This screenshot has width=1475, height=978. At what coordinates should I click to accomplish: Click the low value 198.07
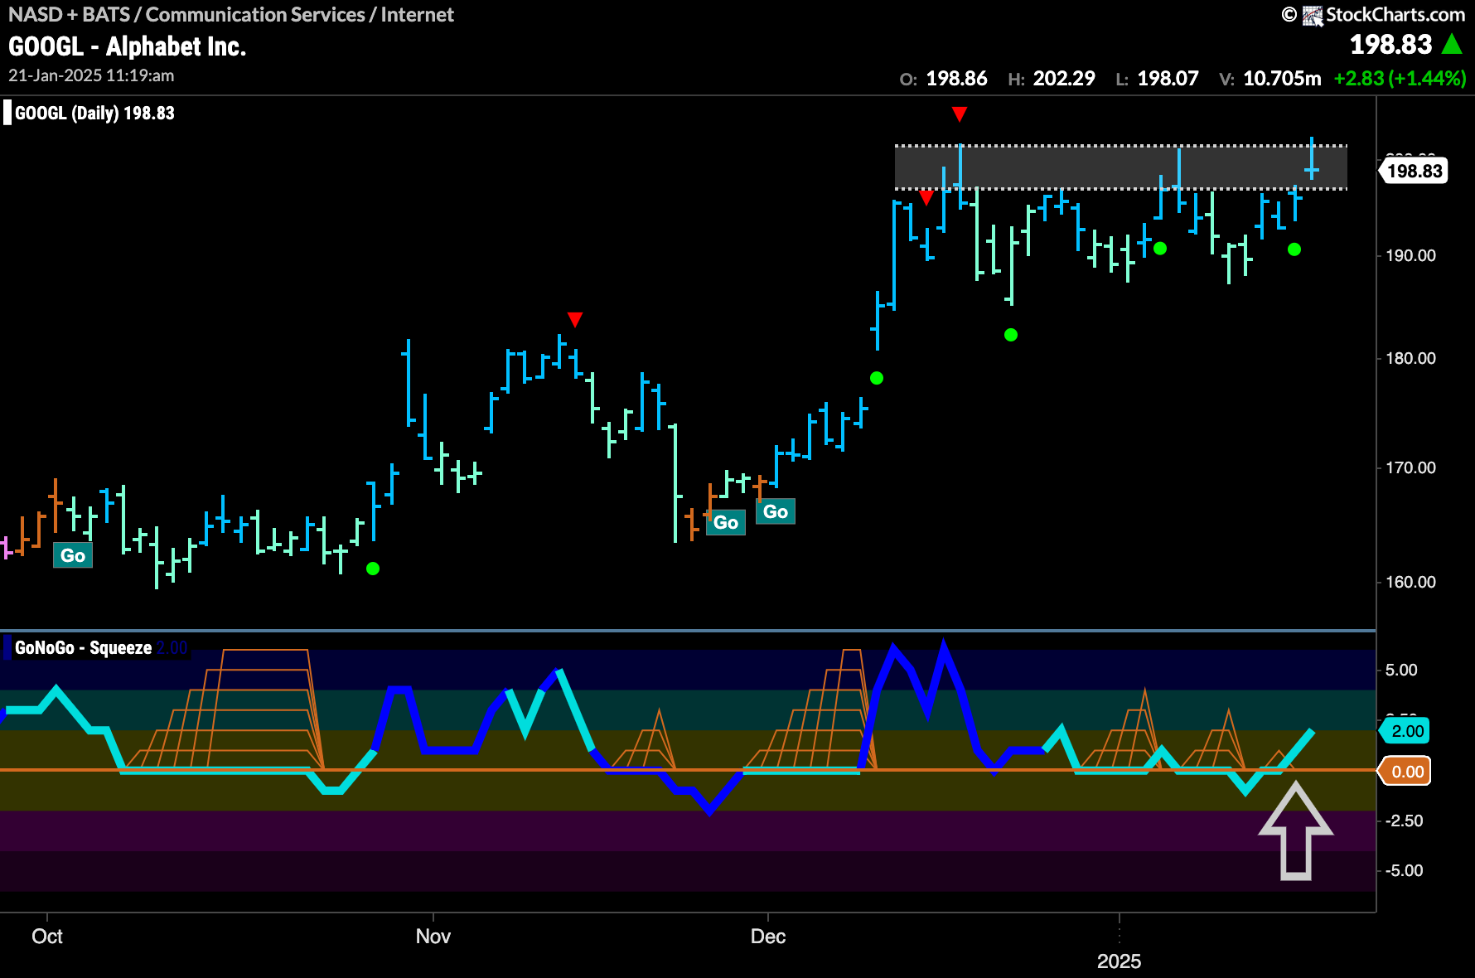(1168, 79)
